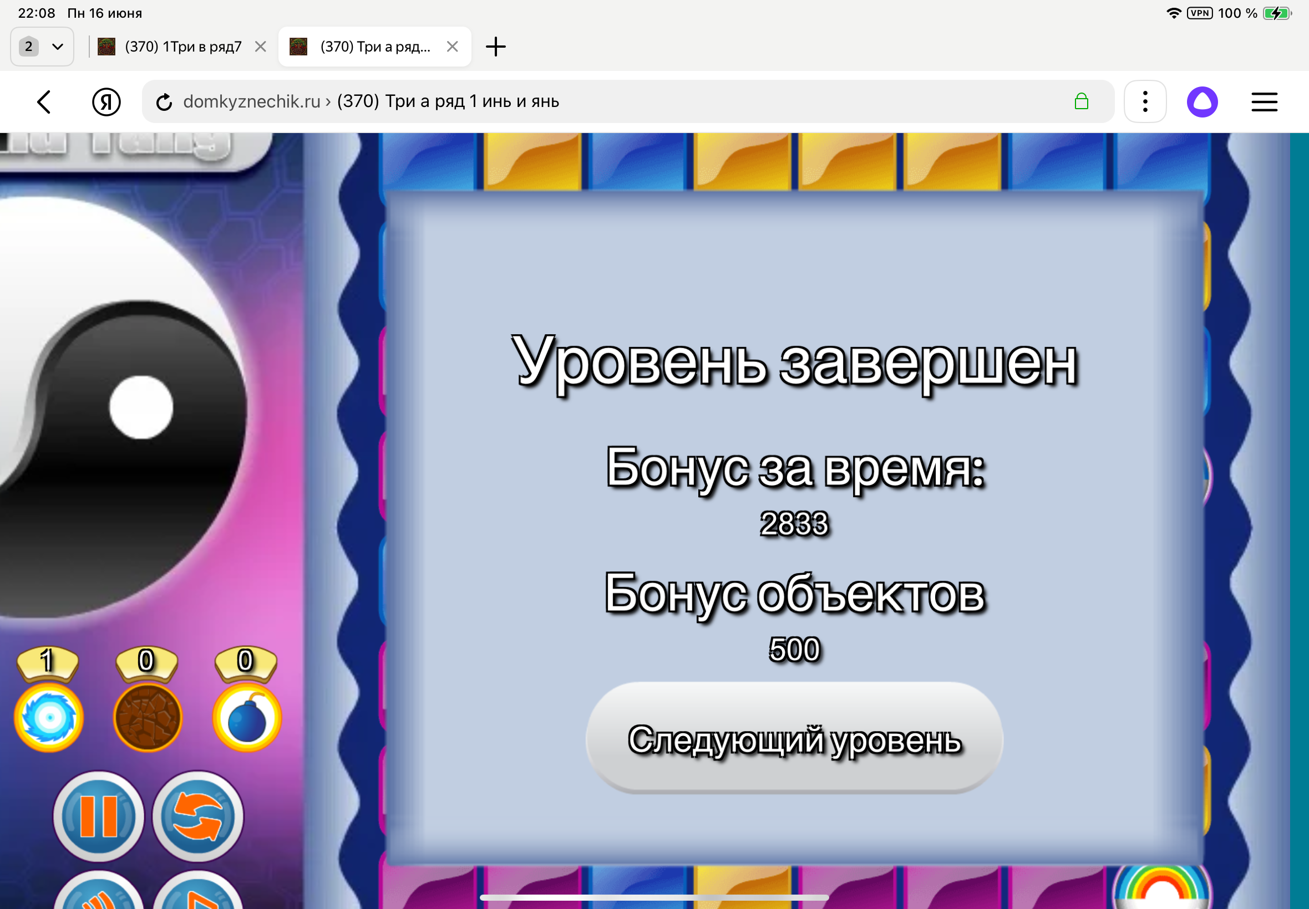Screen dimensions: 1309x909
Task: Use the blue swirl power-up
Action: [x=49, y=718]
